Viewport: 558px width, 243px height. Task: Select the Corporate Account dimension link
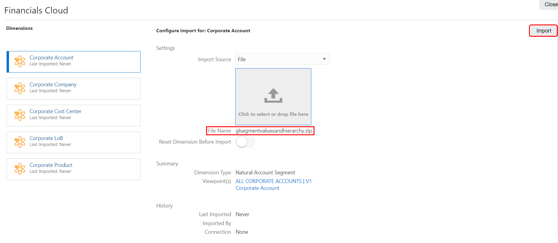click(51, 58)
